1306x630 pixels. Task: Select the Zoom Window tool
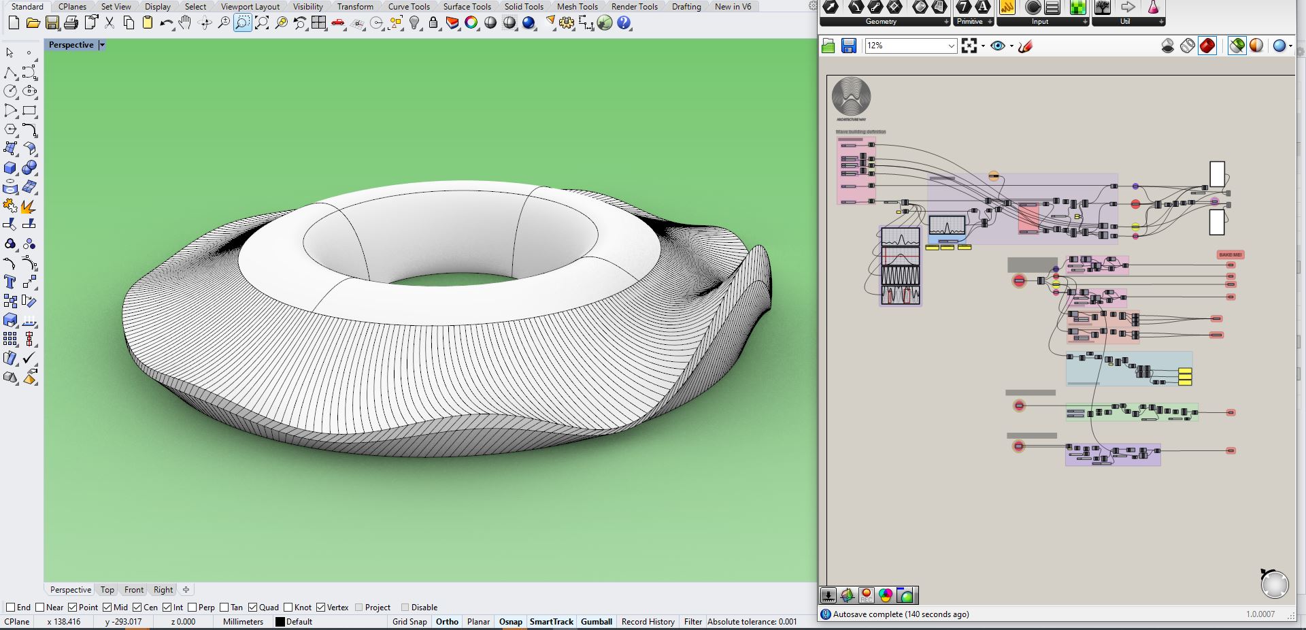click(242, 23)
